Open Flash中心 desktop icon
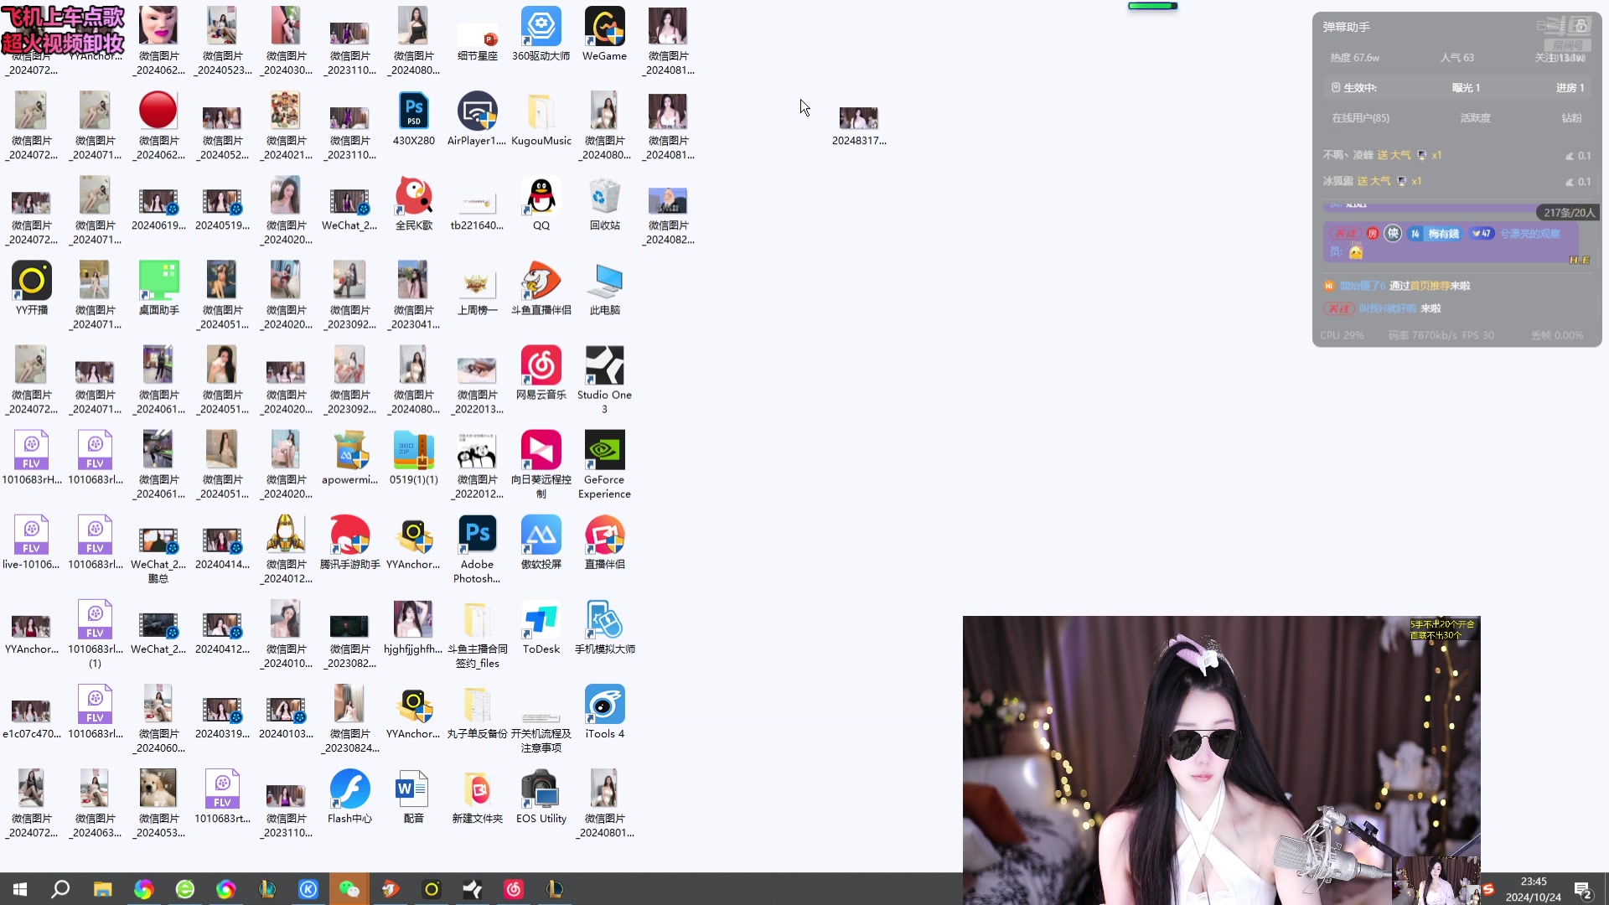Viewport: 1609px width, 905px height. (349, 796)
